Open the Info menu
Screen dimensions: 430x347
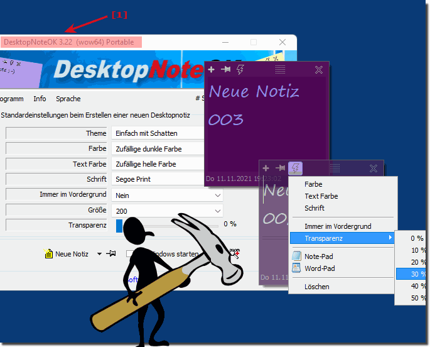(40, 99)
